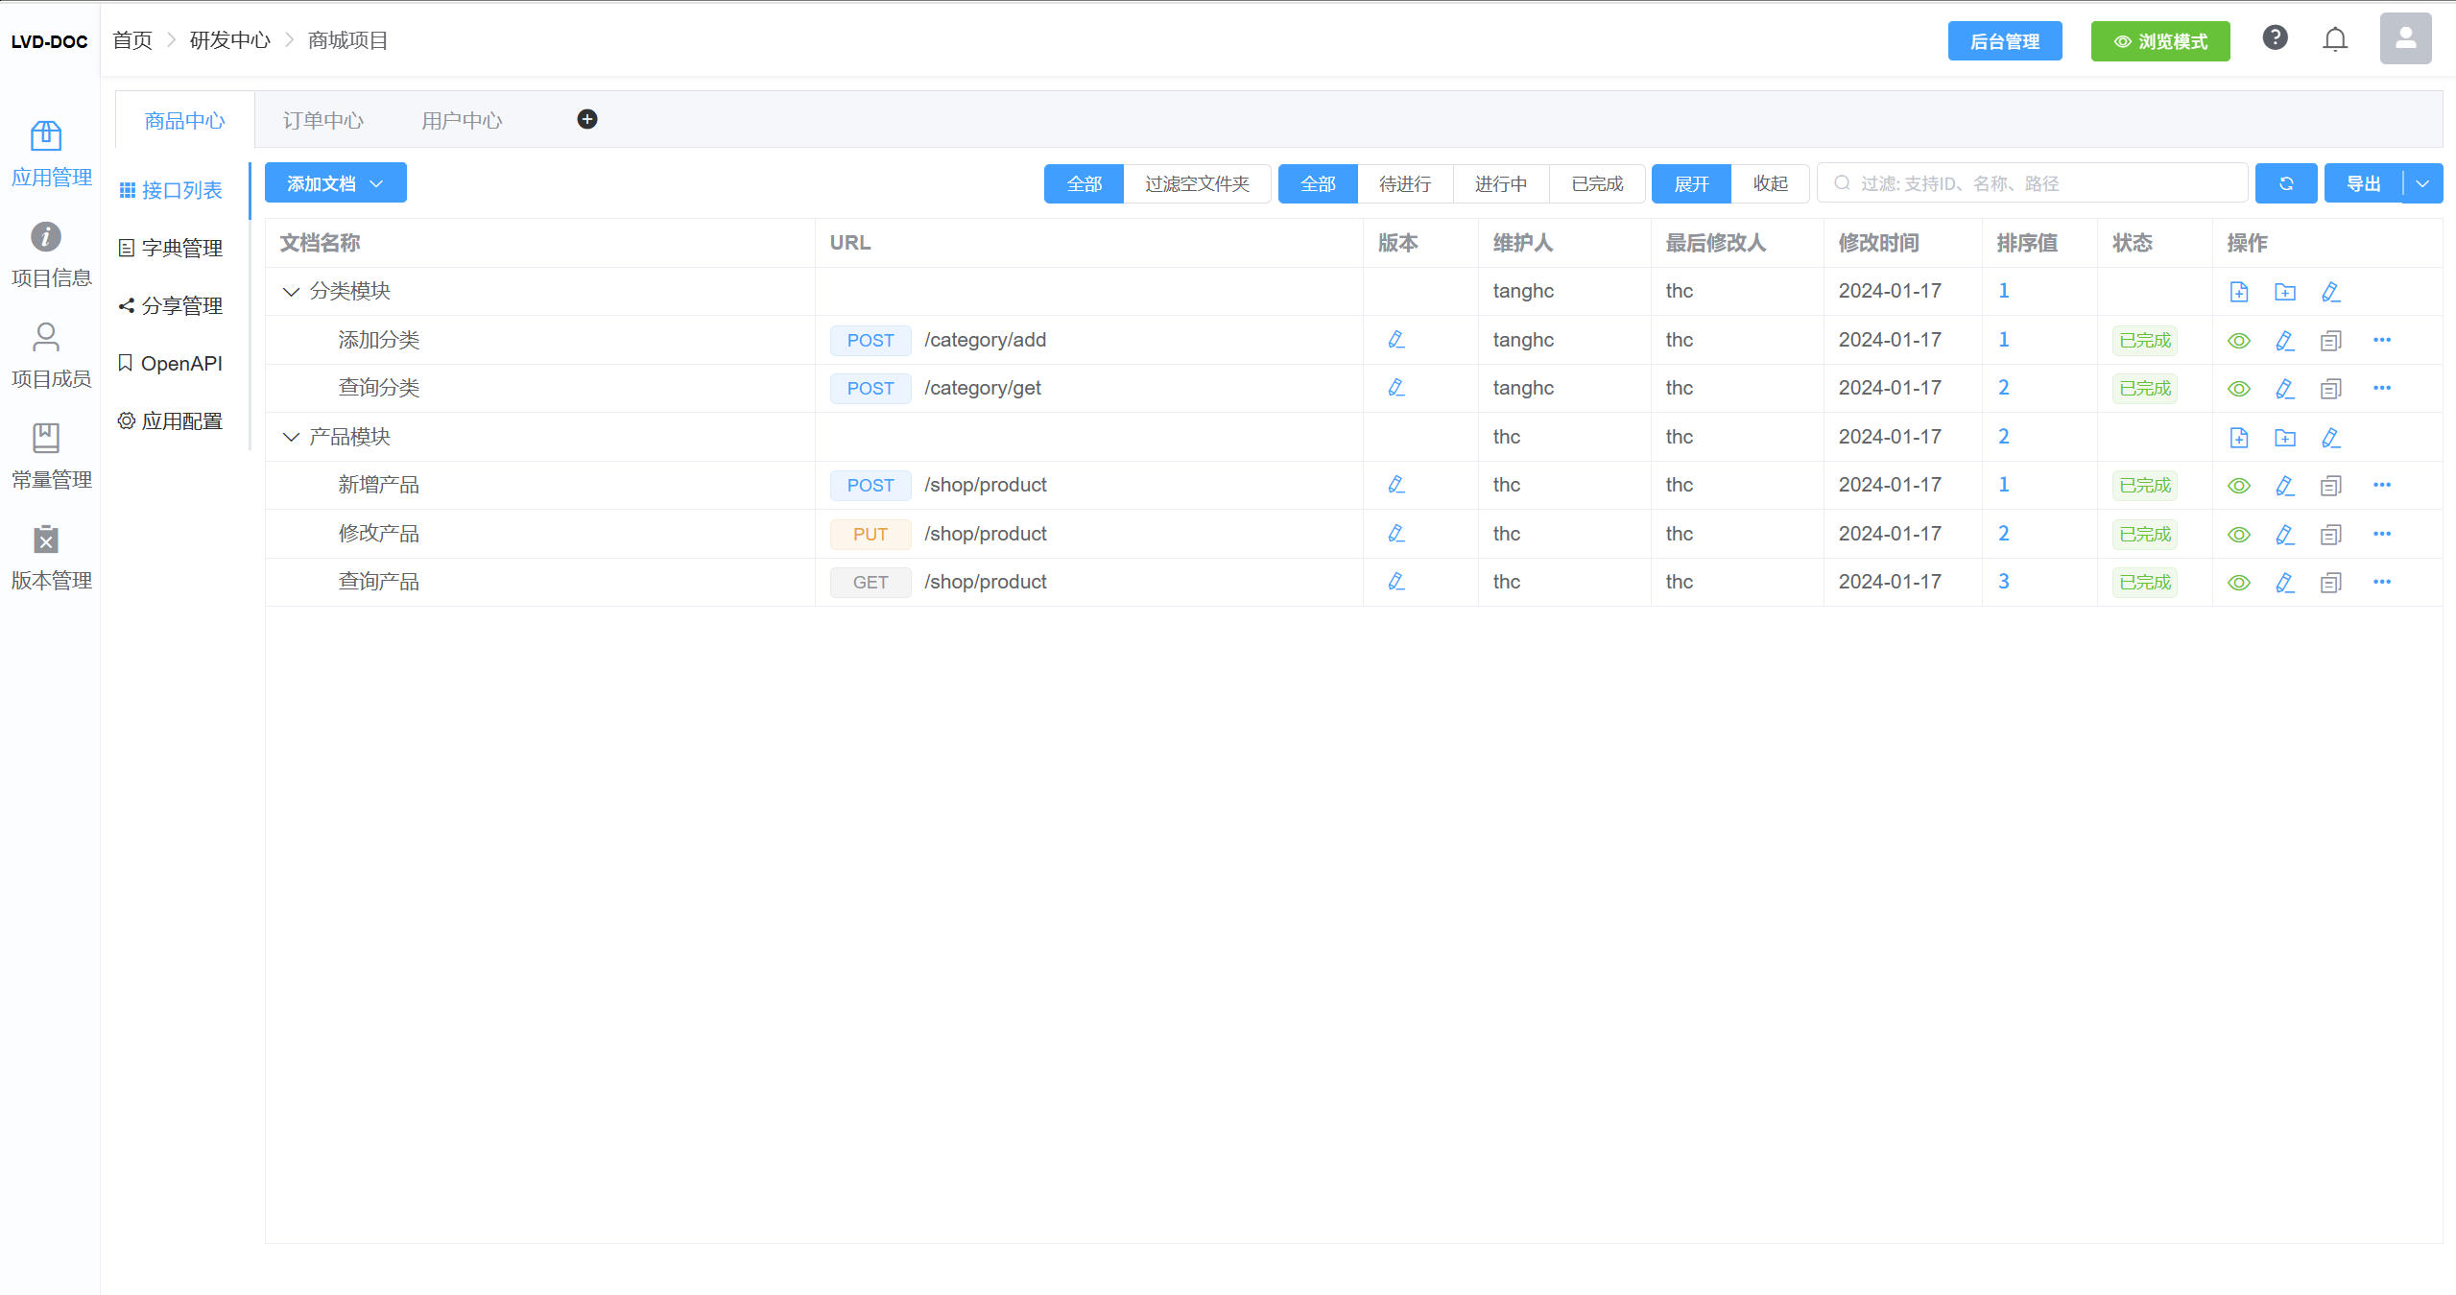This screenshot has height=1295, width=2456.
Task: Click the 后台管理 button
Action: click(2004, 41)
